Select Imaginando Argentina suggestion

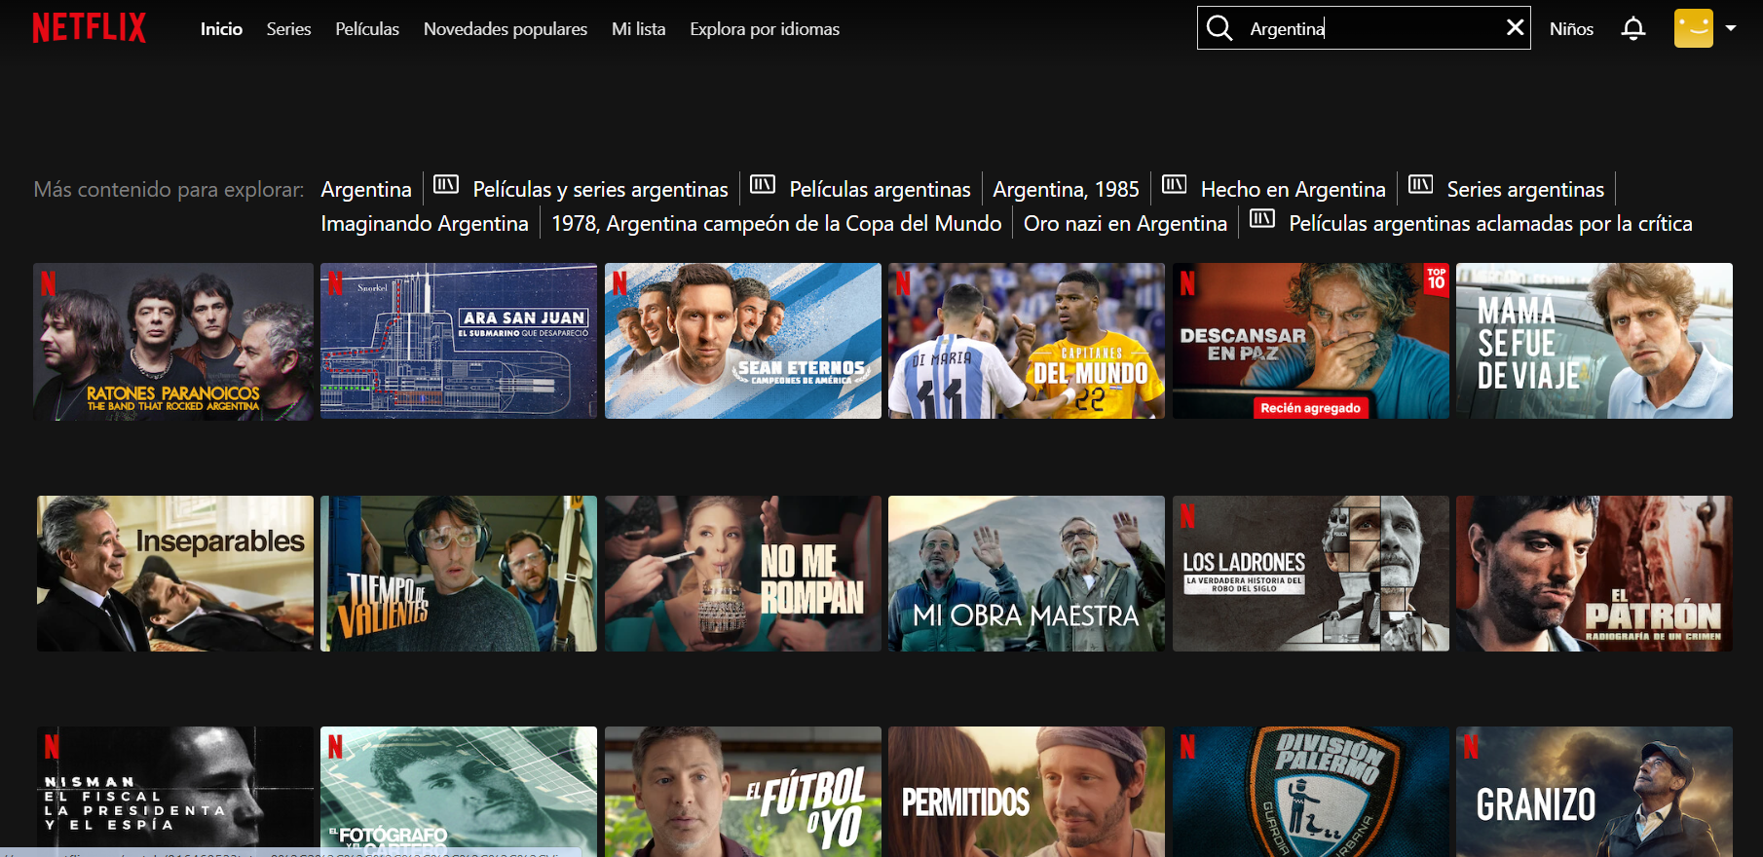[x=425, y=223]
